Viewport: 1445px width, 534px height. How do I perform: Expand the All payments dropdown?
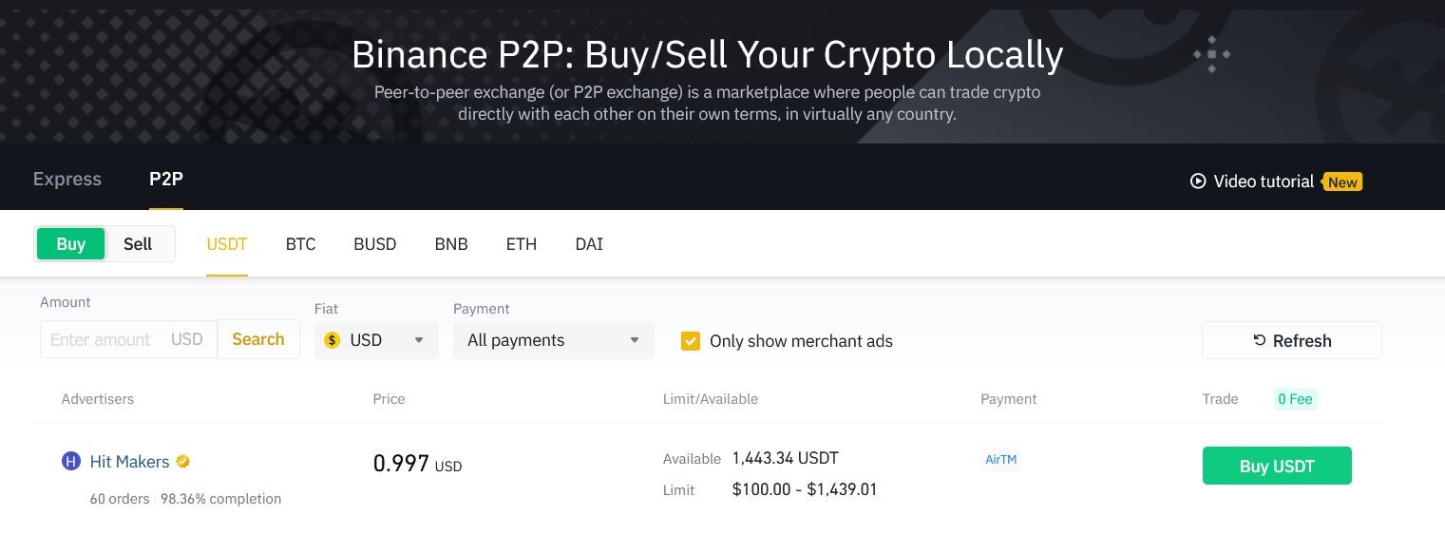554,340
